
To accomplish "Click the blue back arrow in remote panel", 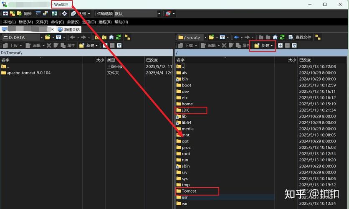I will pos(236,37).
